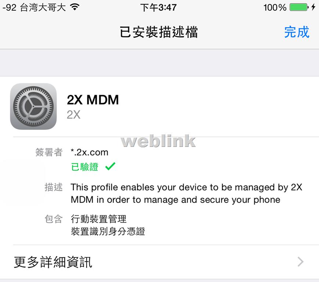The width and height of the screenshot is (319, 282).
Task: Tap the 行動裝置管理 entry
Action: (99, 219)
